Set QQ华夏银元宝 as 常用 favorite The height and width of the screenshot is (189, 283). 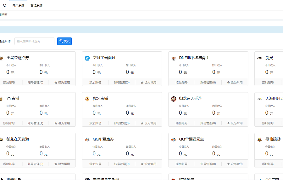click(235, 164)
